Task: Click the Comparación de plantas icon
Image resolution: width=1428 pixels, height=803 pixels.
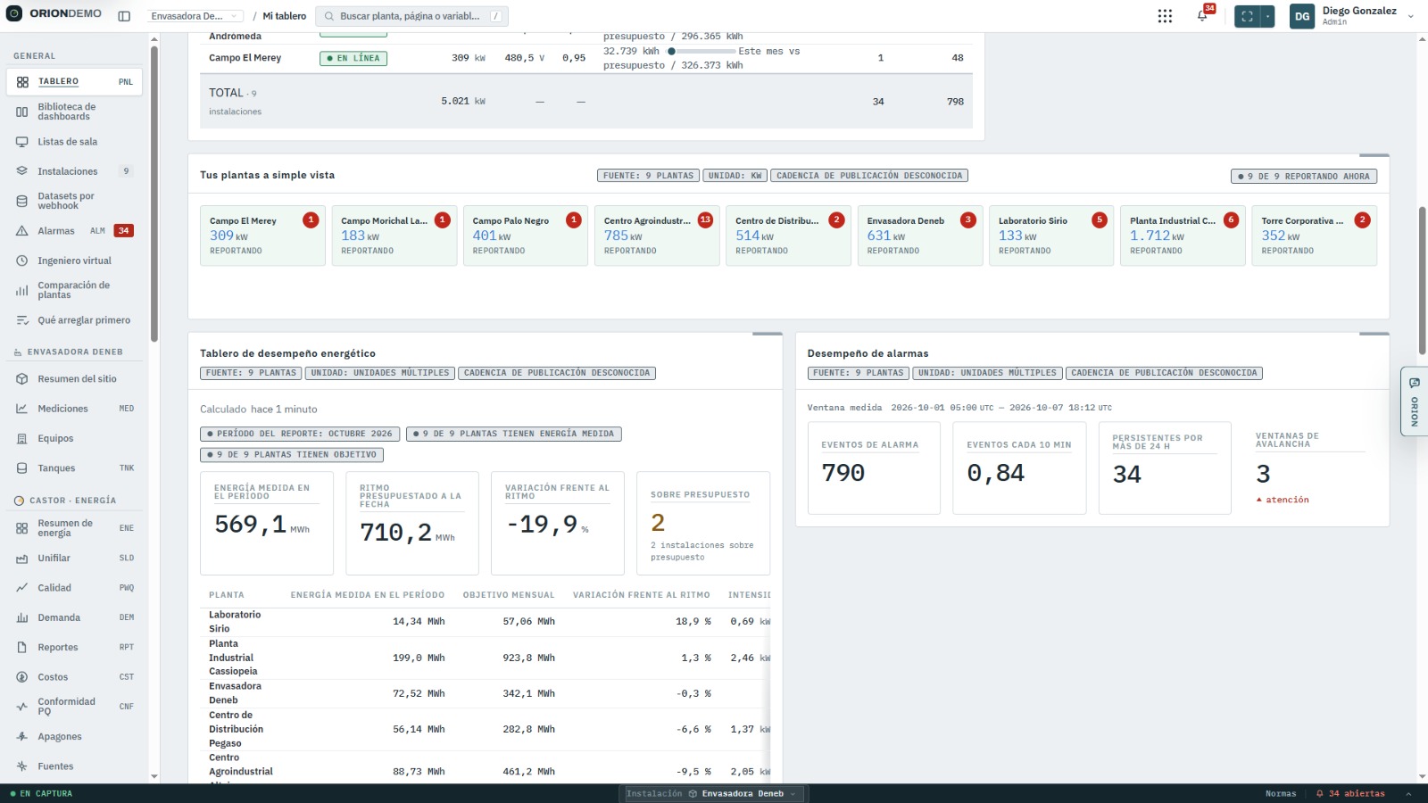Action: [x=22, y=290]
